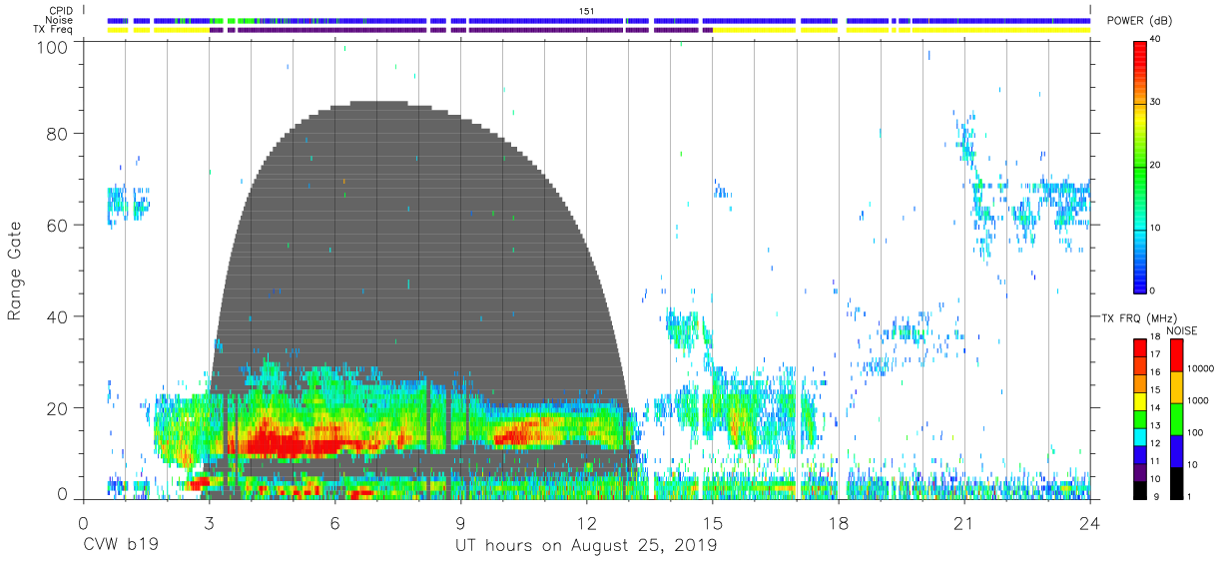Click the red top of the POWER colorbar
This screenshot has height=566, width=1226.
pyautogui.click(x=1140, y=46)
